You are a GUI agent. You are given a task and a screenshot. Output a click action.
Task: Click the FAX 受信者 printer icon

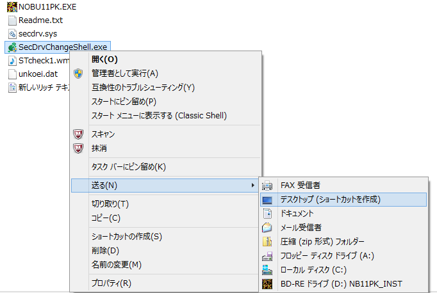click(x=268, y=186)
